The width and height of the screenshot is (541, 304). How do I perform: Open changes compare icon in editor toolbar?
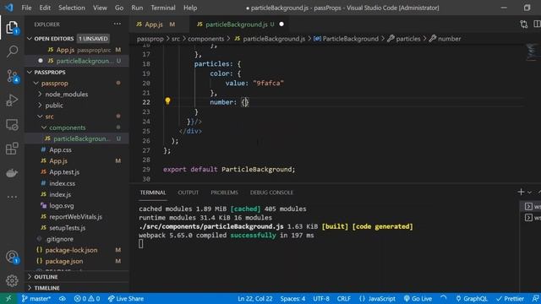pyautogui.click(x=524, y=24)
